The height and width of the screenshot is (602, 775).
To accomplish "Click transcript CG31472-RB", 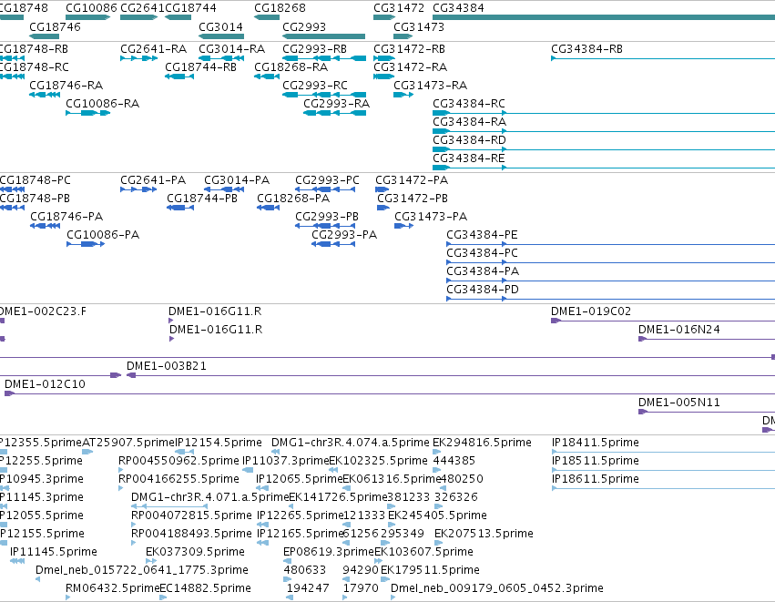I will point(409,49).
